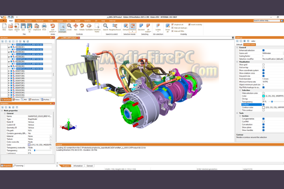Collapse the Selection settings subgroup
Viewport: 284px width, 189px height.
tap(240, 90)
